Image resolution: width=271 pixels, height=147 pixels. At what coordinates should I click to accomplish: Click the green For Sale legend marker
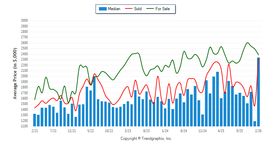click(x=150, y=9)
